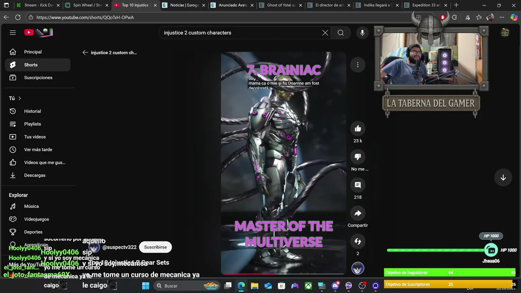Viewport: 521px width, 293px height.
Task: Click the taskbar Buscar search box
Action: pyautogui.click(x=187, y=286)
